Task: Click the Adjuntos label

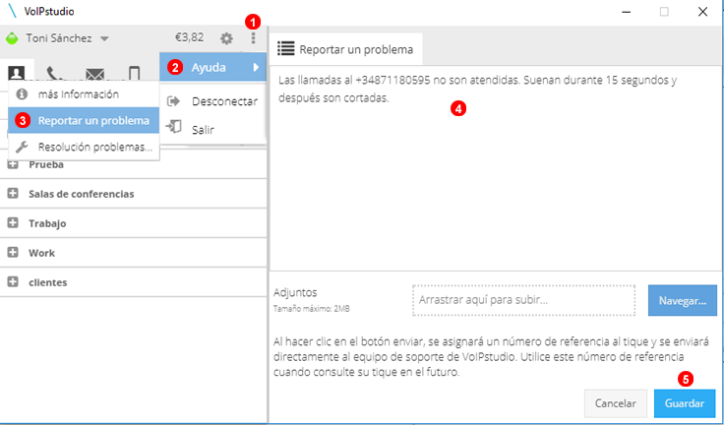Action: pos(295,292)
